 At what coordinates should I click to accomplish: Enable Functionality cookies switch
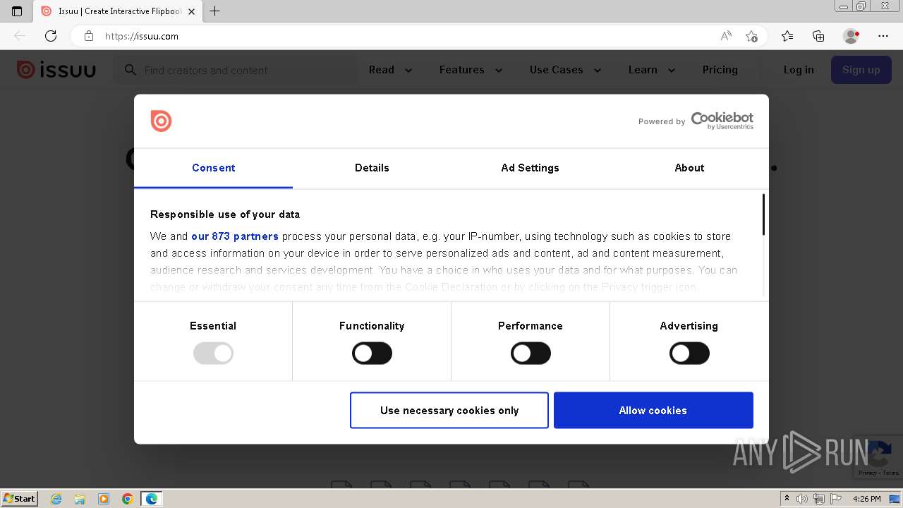pos(372,353)
